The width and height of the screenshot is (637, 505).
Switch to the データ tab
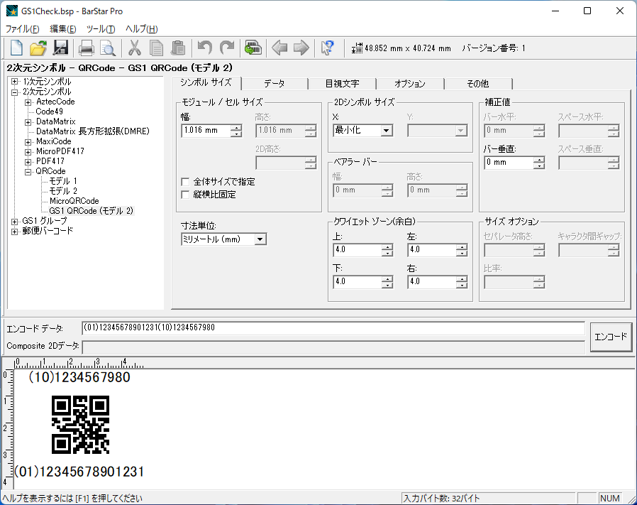[x=273, y=82]
